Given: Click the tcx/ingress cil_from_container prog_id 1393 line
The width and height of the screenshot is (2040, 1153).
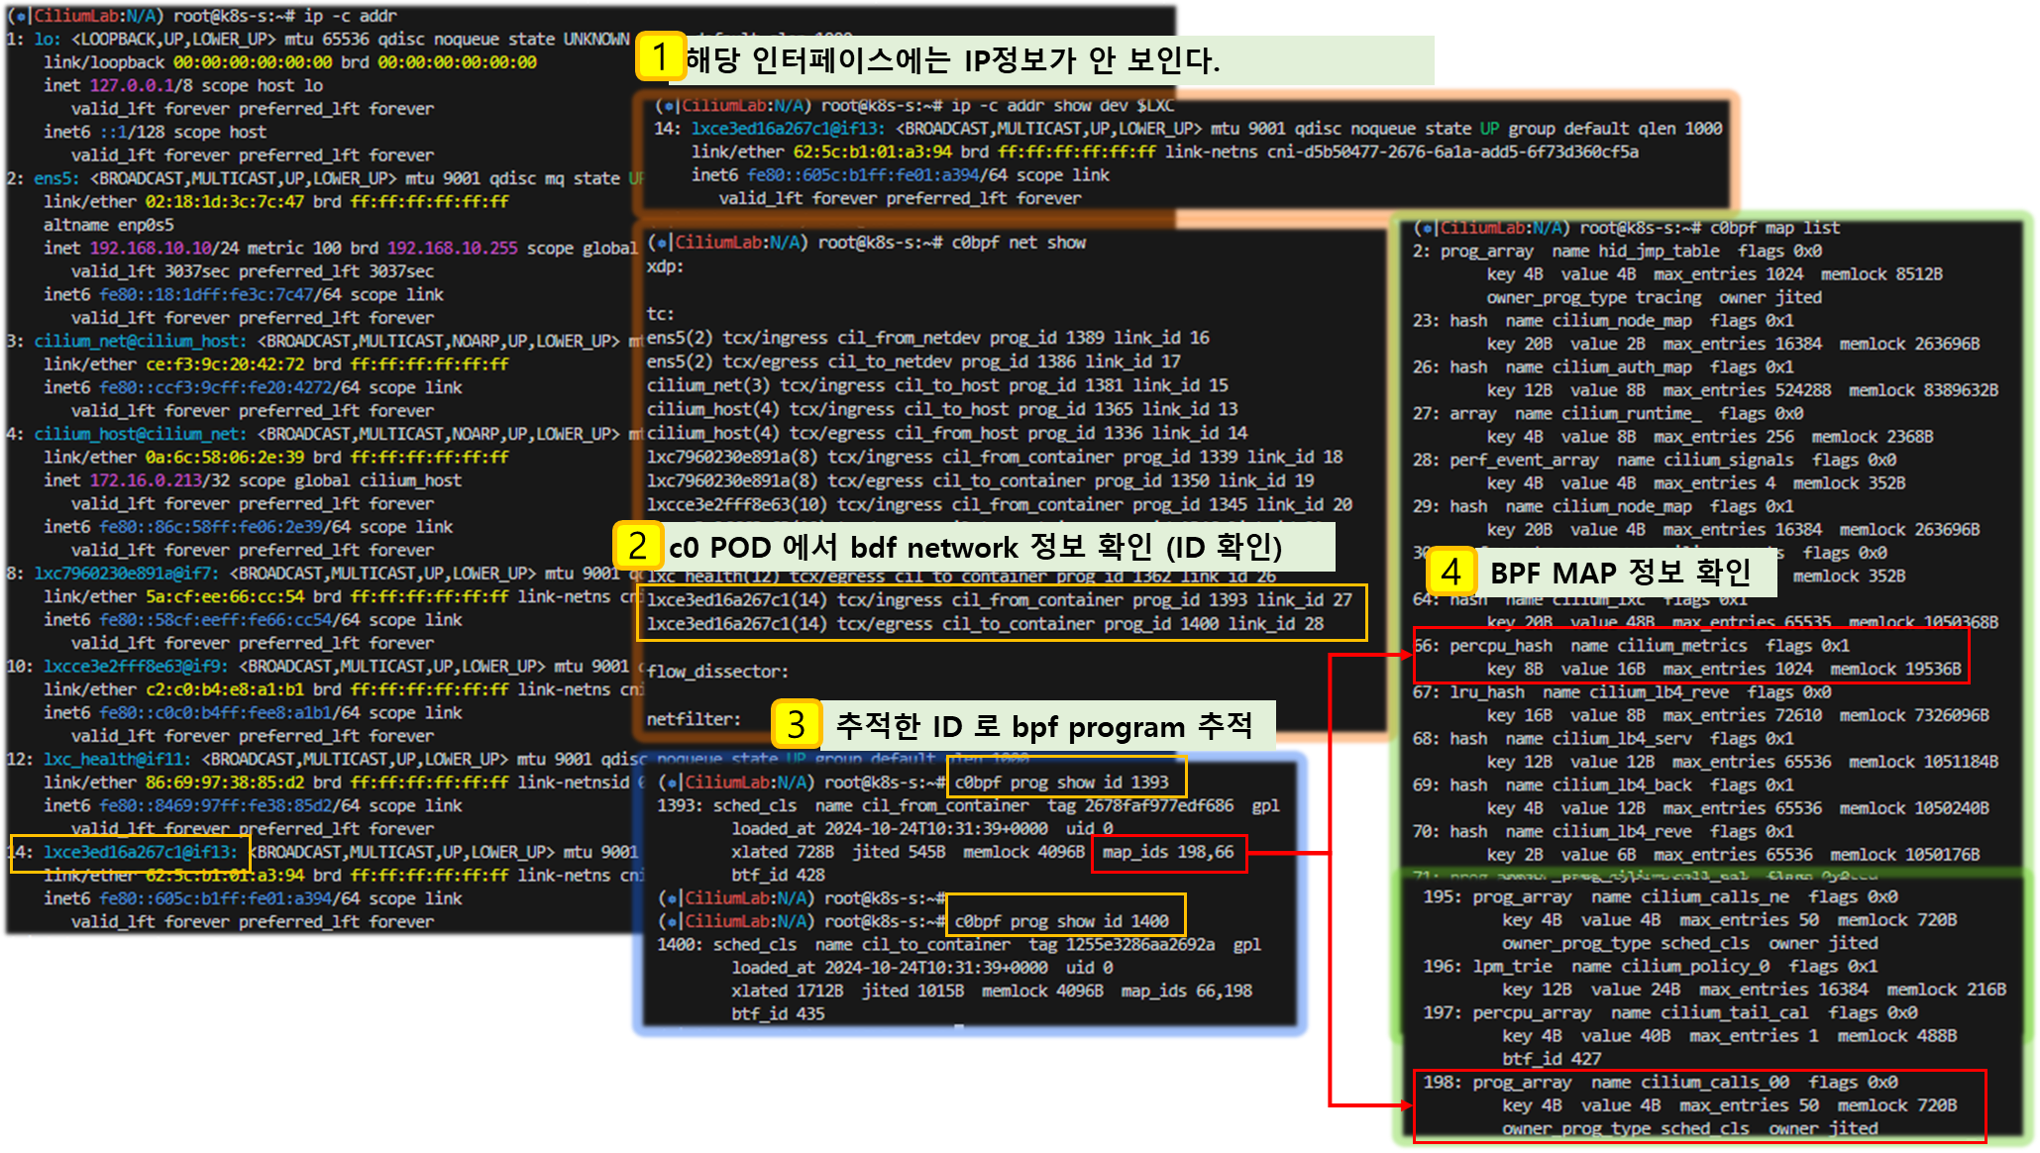Looking at the screenshot, I should 999,600.
